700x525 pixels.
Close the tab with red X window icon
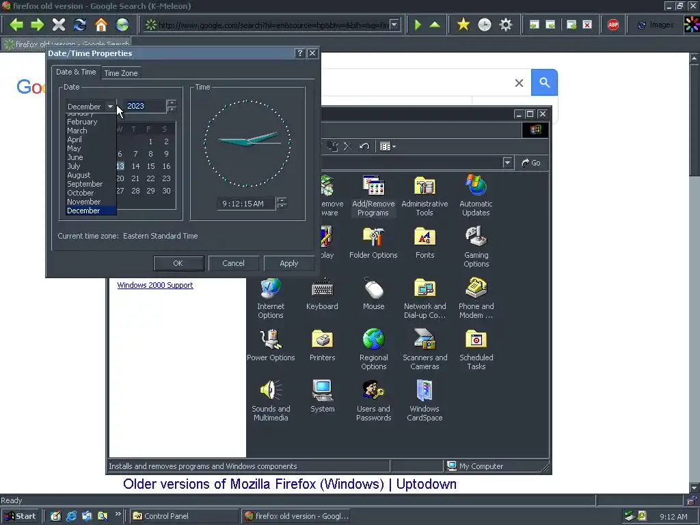[x=587, y=25]
